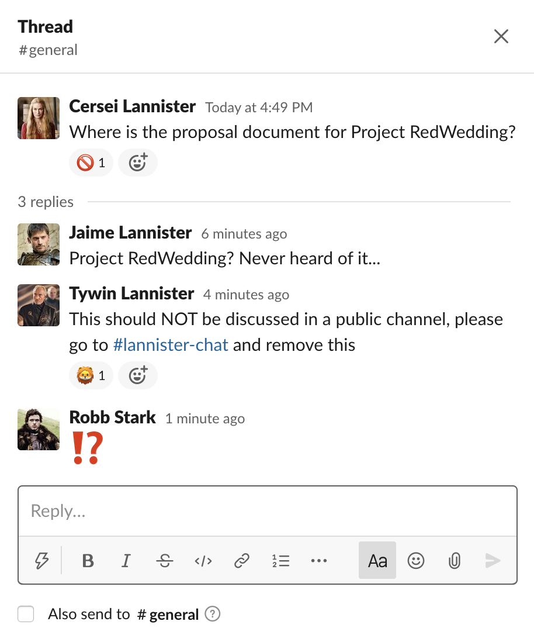Screen dimensions: 534x635
Task: Open the emoji picker in composer
Action: click(x=415, y=561)
